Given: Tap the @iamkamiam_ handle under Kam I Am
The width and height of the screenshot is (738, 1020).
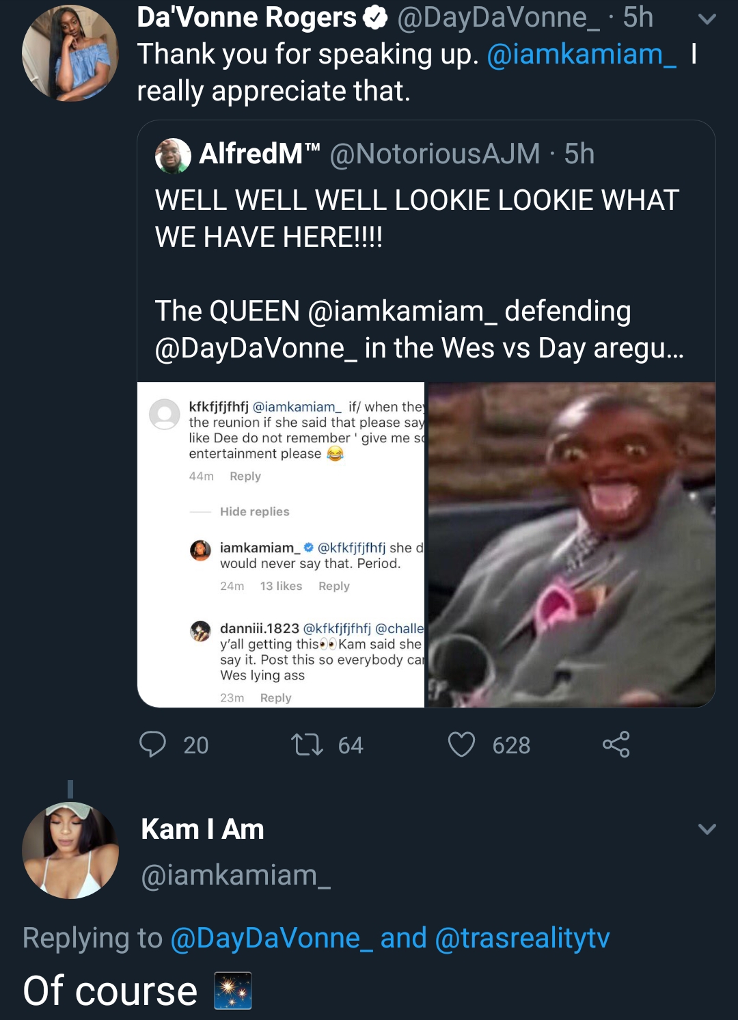Looking at the screenshot, I should click(x=236, y=875).
